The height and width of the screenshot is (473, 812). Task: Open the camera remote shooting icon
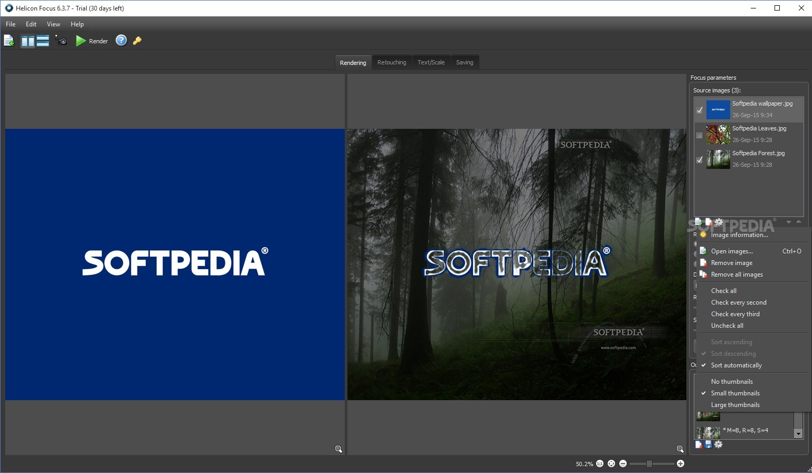[61, 41]
